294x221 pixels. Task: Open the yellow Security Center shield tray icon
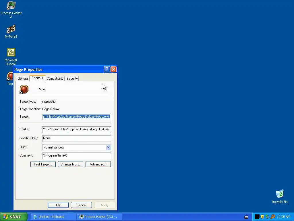tap(262, 217)
